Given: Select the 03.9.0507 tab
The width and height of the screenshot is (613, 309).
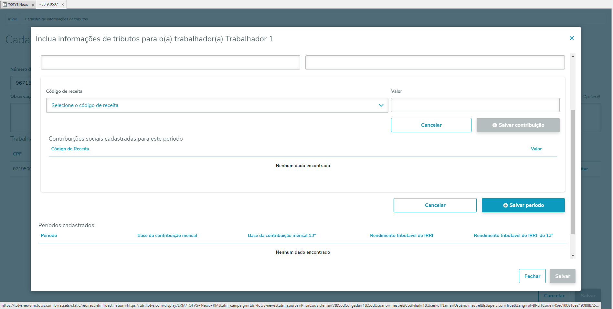Looking at the screenshot, I should click(x=52, y=5).
